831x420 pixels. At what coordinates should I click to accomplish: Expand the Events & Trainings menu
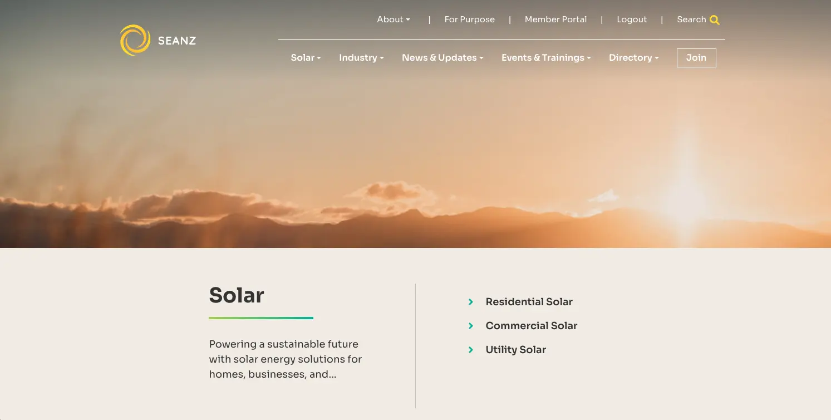[545, 58]
